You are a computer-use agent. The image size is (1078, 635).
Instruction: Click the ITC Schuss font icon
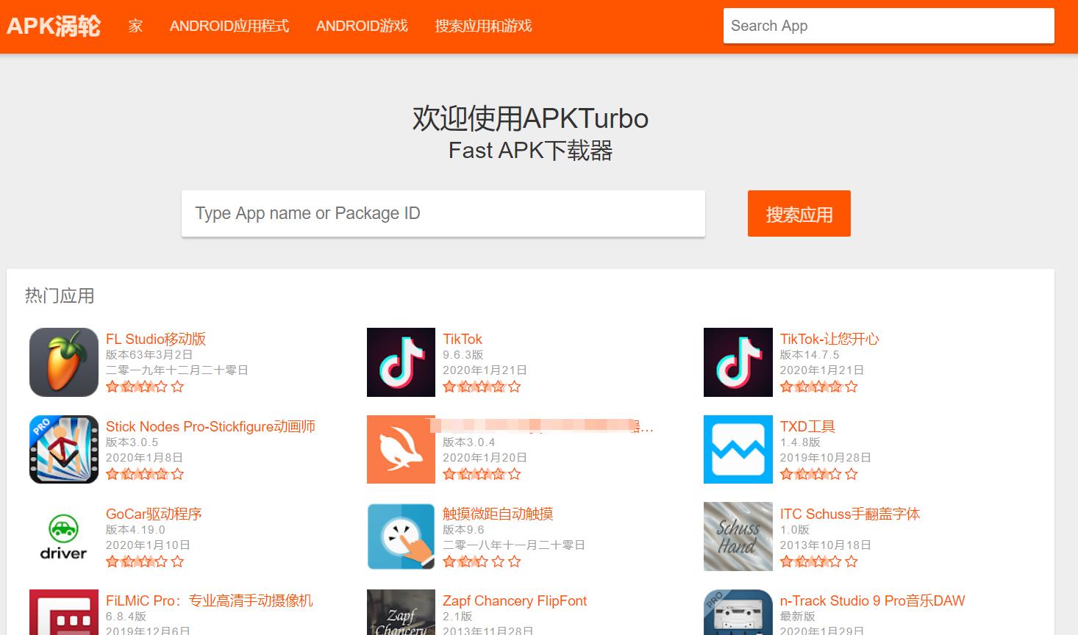pos(738,537)
